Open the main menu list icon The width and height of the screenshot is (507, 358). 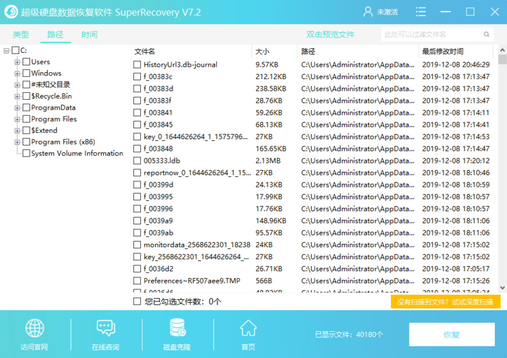click(421, 12)
